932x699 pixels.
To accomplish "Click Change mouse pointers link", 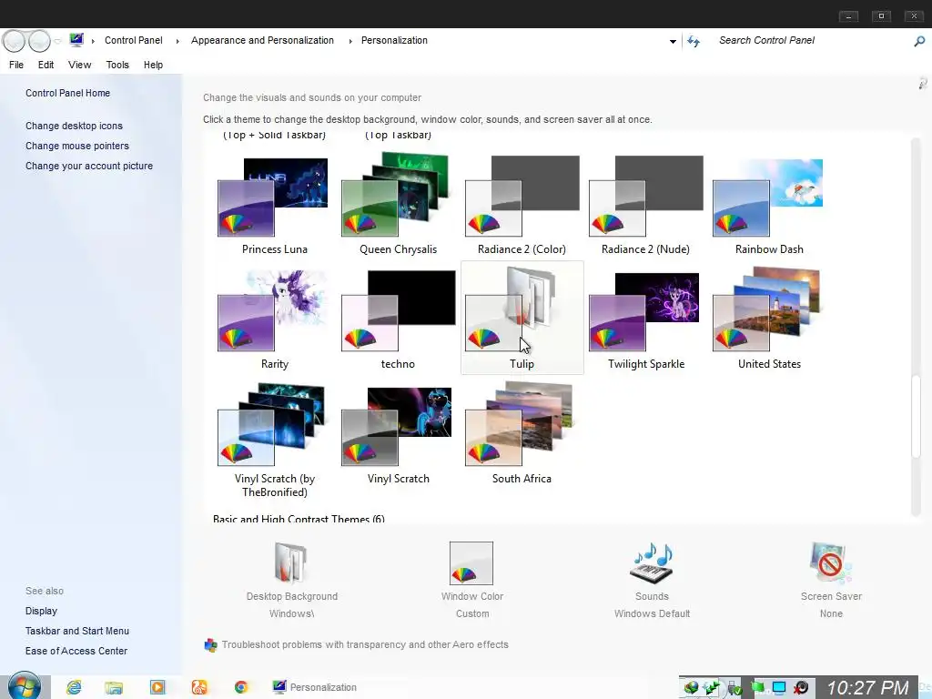I will tap(76, 147).
